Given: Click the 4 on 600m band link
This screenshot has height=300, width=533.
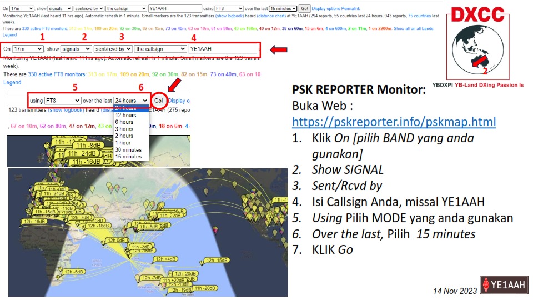Looking at the screenshot, I should 335,28.
